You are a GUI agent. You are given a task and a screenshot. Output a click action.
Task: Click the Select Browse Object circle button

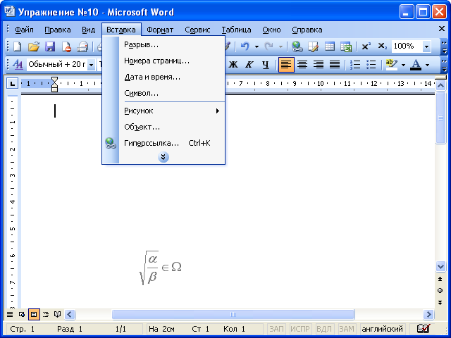[440, 291]
